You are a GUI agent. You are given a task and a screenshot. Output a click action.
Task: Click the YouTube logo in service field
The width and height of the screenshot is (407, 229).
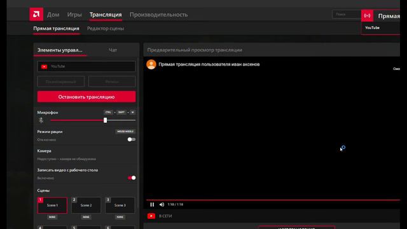pyautogui.click(x=44, y=67)
